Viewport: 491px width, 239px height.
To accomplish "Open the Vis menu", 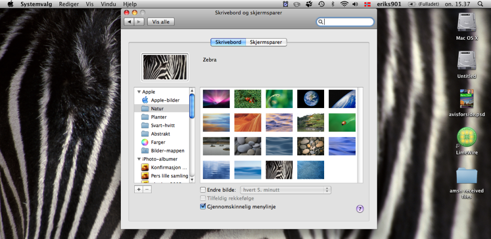I will pyautogui.click(x=90, y=4).
